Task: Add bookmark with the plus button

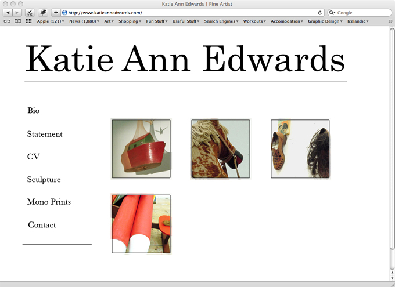Action: click(x=56, y=13)
